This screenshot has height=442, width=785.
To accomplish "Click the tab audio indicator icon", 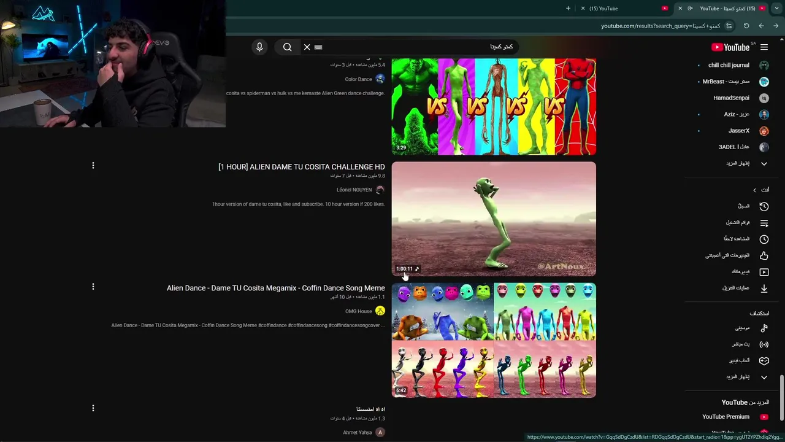I will (691, 9).
